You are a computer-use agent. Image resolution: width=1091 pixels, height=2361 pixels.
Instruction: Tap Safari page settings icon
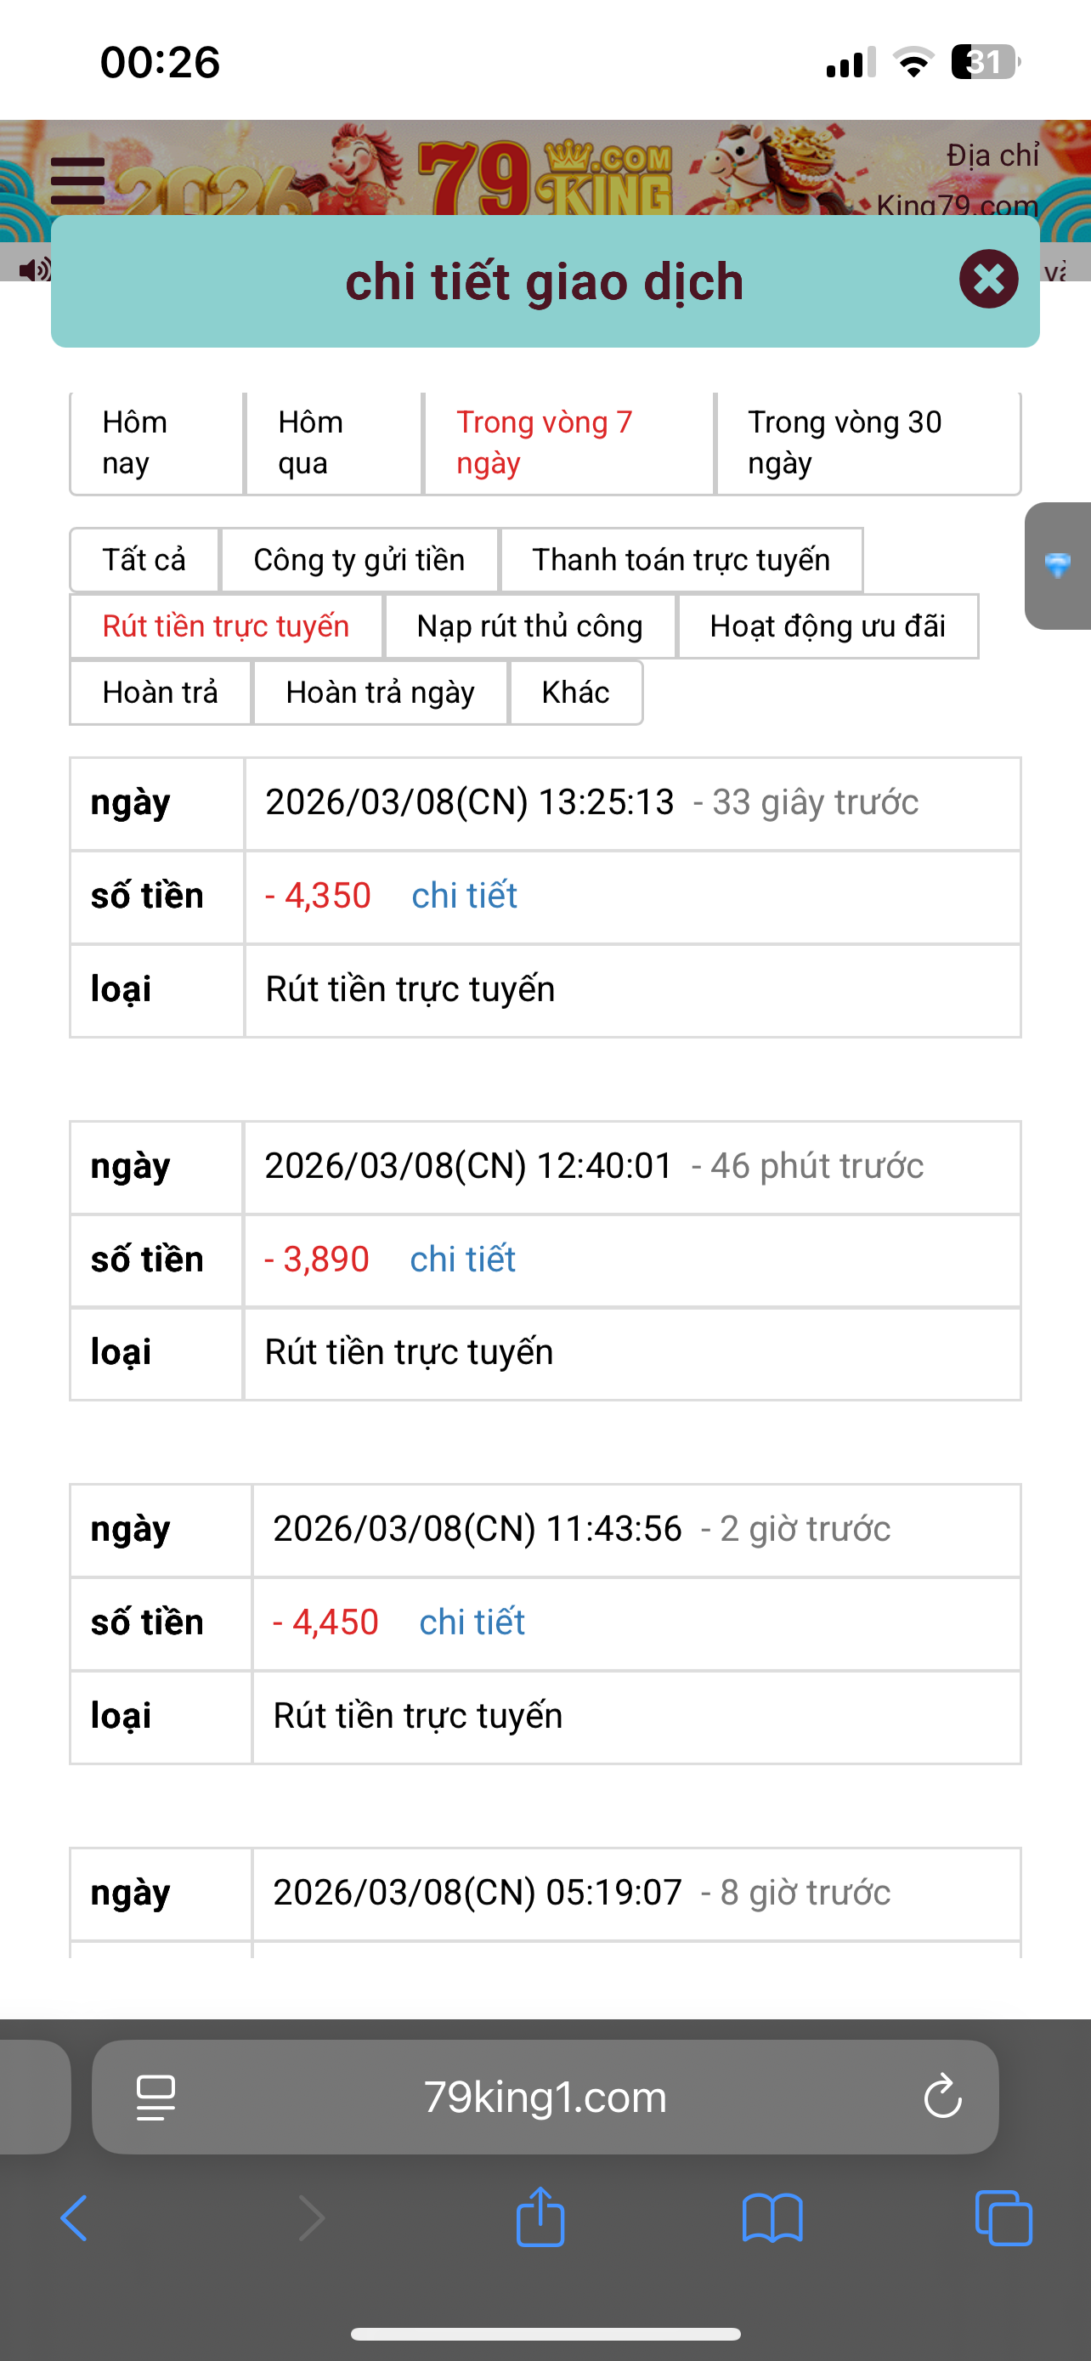coord(155,2097)
